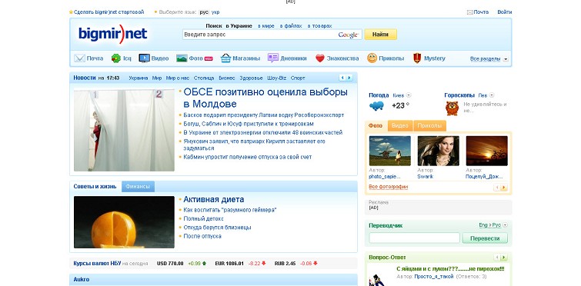The image size is (581, 286).
Task: Switch to the Финансы tab
Action: coord(138,187)
